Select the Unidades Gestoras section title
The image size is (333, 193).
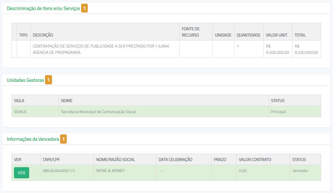(x=25, y=80)
